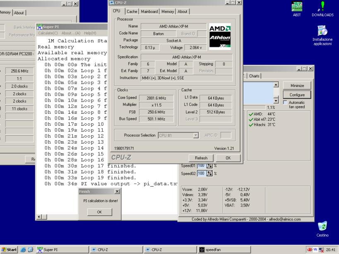Click the speedfan log scroll-down arrow

click(x=276, y=101)
